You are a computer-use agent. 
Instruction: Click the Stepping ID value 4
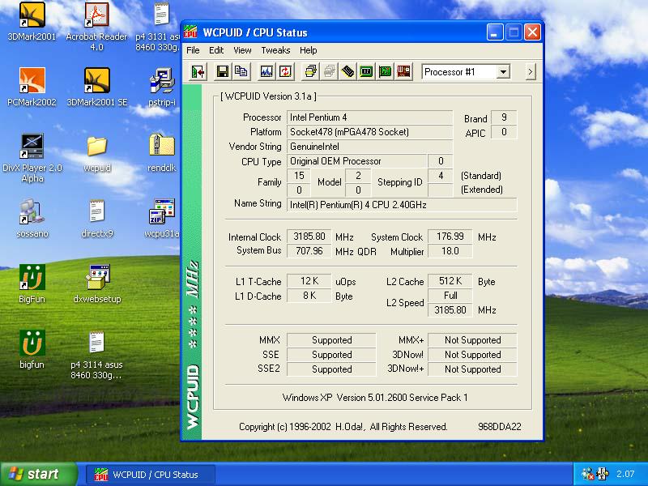441,176
